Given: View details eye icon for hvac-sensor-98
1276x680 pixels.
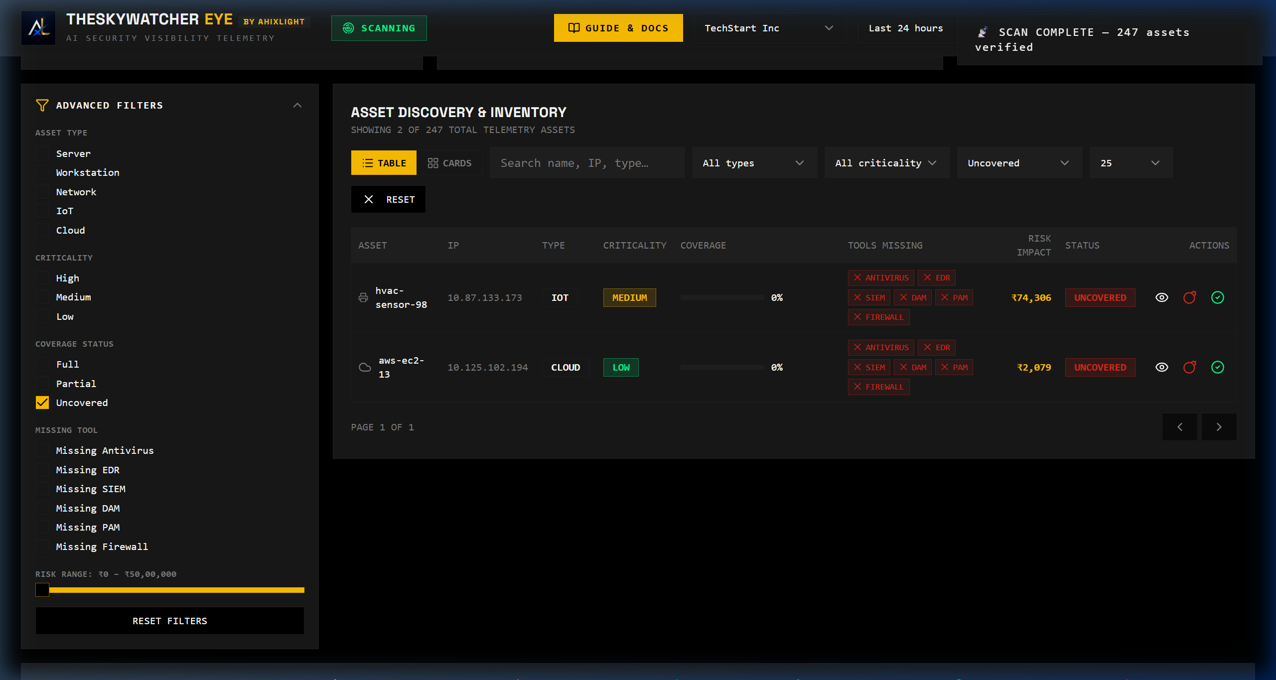Looking at the screenshot, I should click(1162, 297).
